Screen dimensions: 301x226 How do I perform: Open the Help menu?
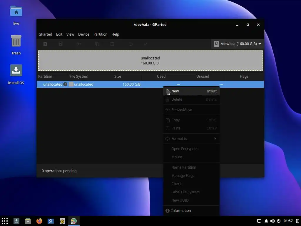(x=115, y=34)
